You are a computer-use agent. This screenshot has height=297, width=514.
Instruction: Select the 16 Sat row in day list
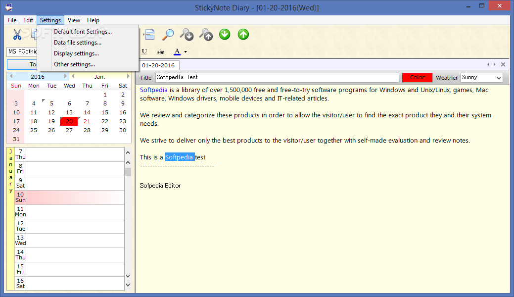[69, 283]
